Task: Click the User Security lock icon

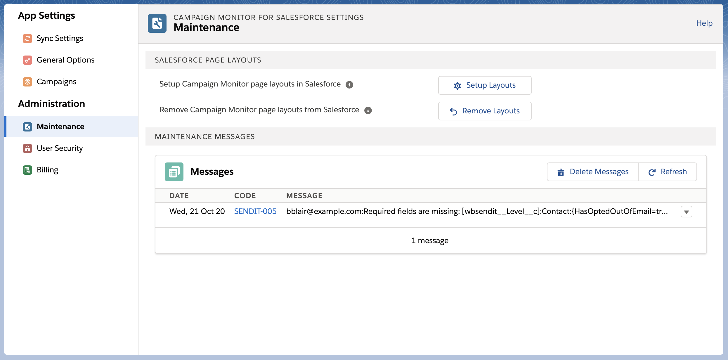Action: click(x=27, y=148)
